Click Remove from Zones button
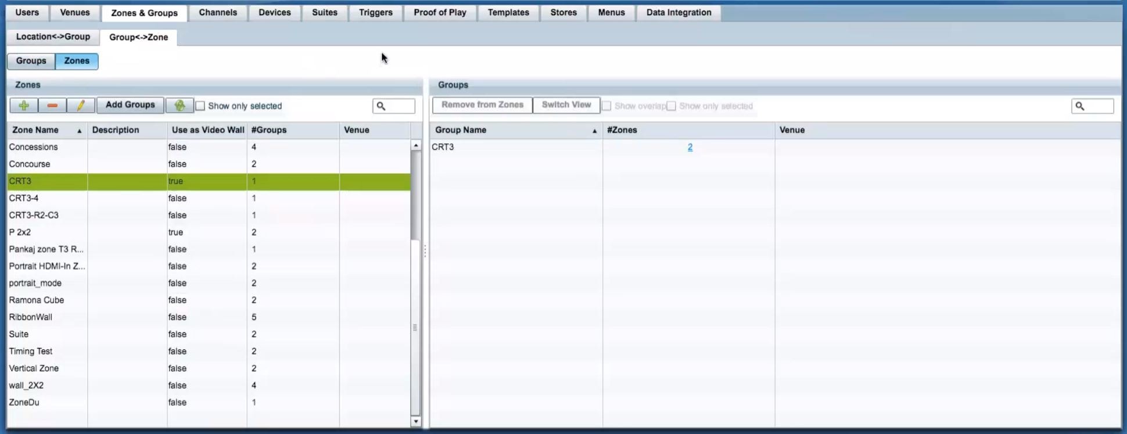1127x434 pixels. [483, 105]
